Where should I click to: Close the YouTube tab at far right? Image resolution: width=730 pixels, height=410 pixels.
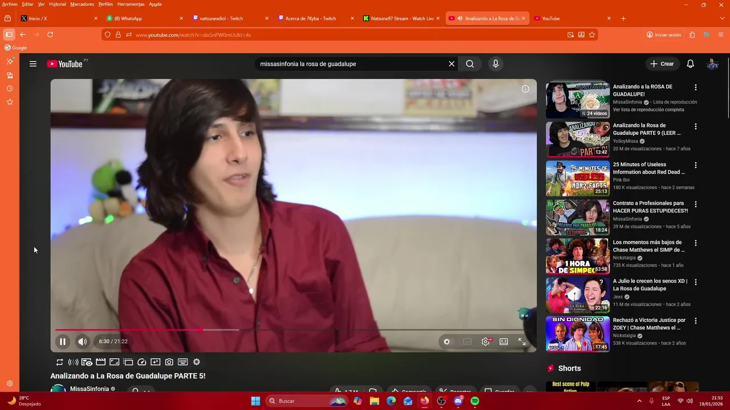click(x=609, y=18)
